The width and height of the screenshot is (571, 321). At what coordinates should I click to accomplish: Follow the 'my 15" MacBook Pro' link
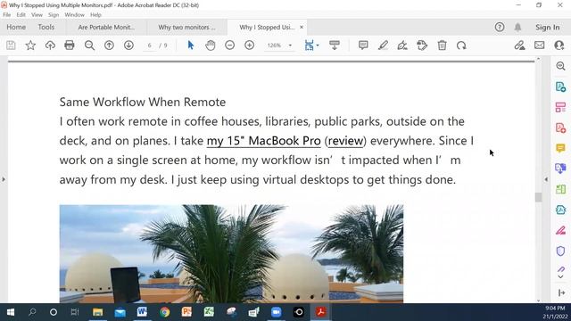[264, 141]
